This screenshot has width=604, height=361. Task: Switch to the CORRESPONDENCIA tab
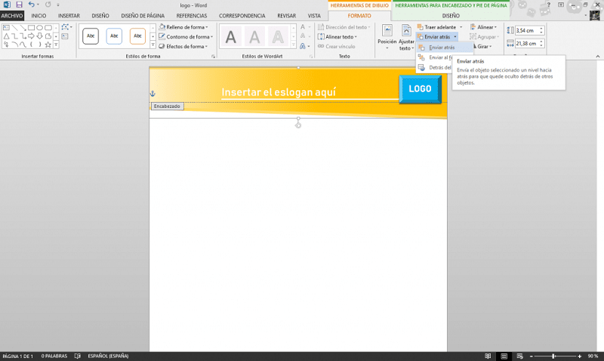(242, 16)
